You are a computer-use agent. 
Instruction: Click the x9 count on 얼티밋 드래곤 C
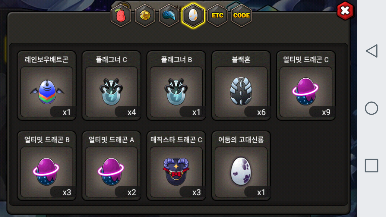tap(326, 112)
